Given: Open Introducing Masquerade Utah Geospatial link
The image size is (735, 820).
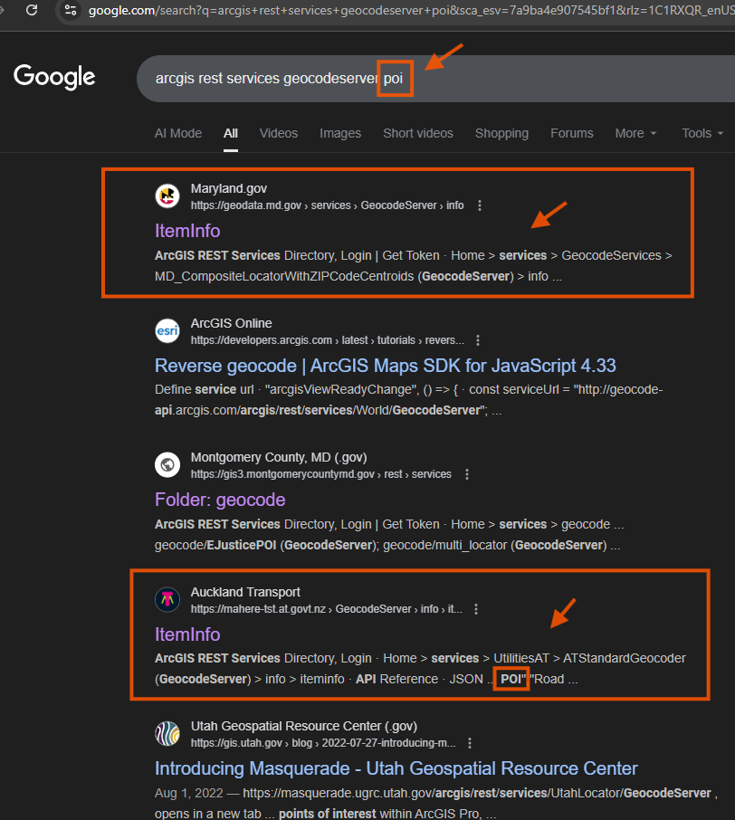Looking at the screenshot, I should (x=396, y=768).
